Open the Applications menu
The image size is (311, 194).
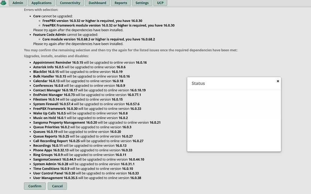(x=41, y=3)
